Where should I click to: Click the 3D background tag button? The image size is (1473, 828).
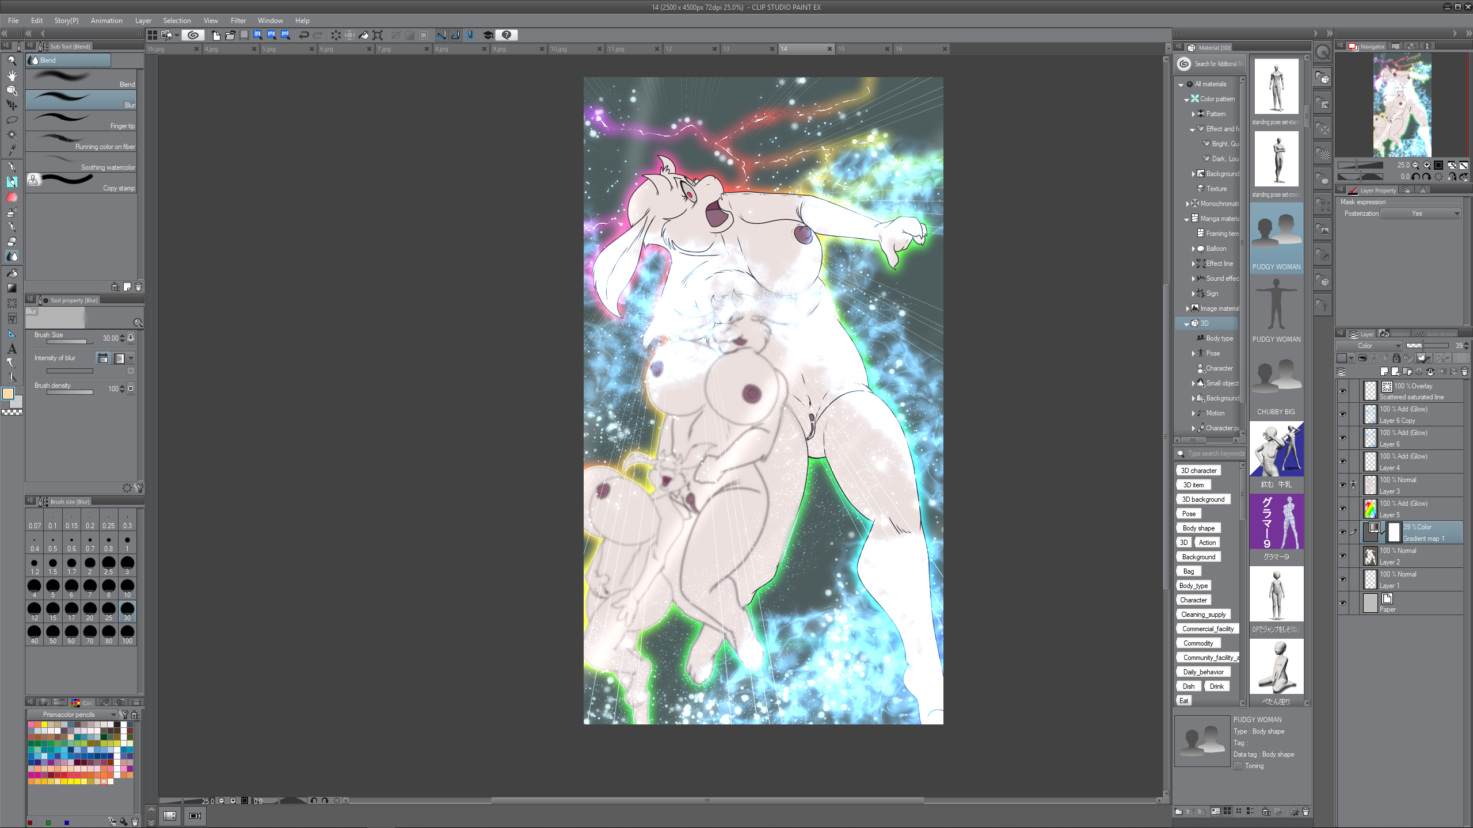pos(1202,499)
